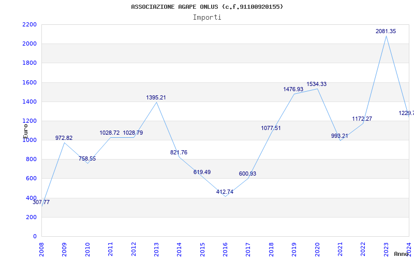Screen dimensions: 414x259
Task: Click the 1800 y-axis value
Action: pos(29,63)
